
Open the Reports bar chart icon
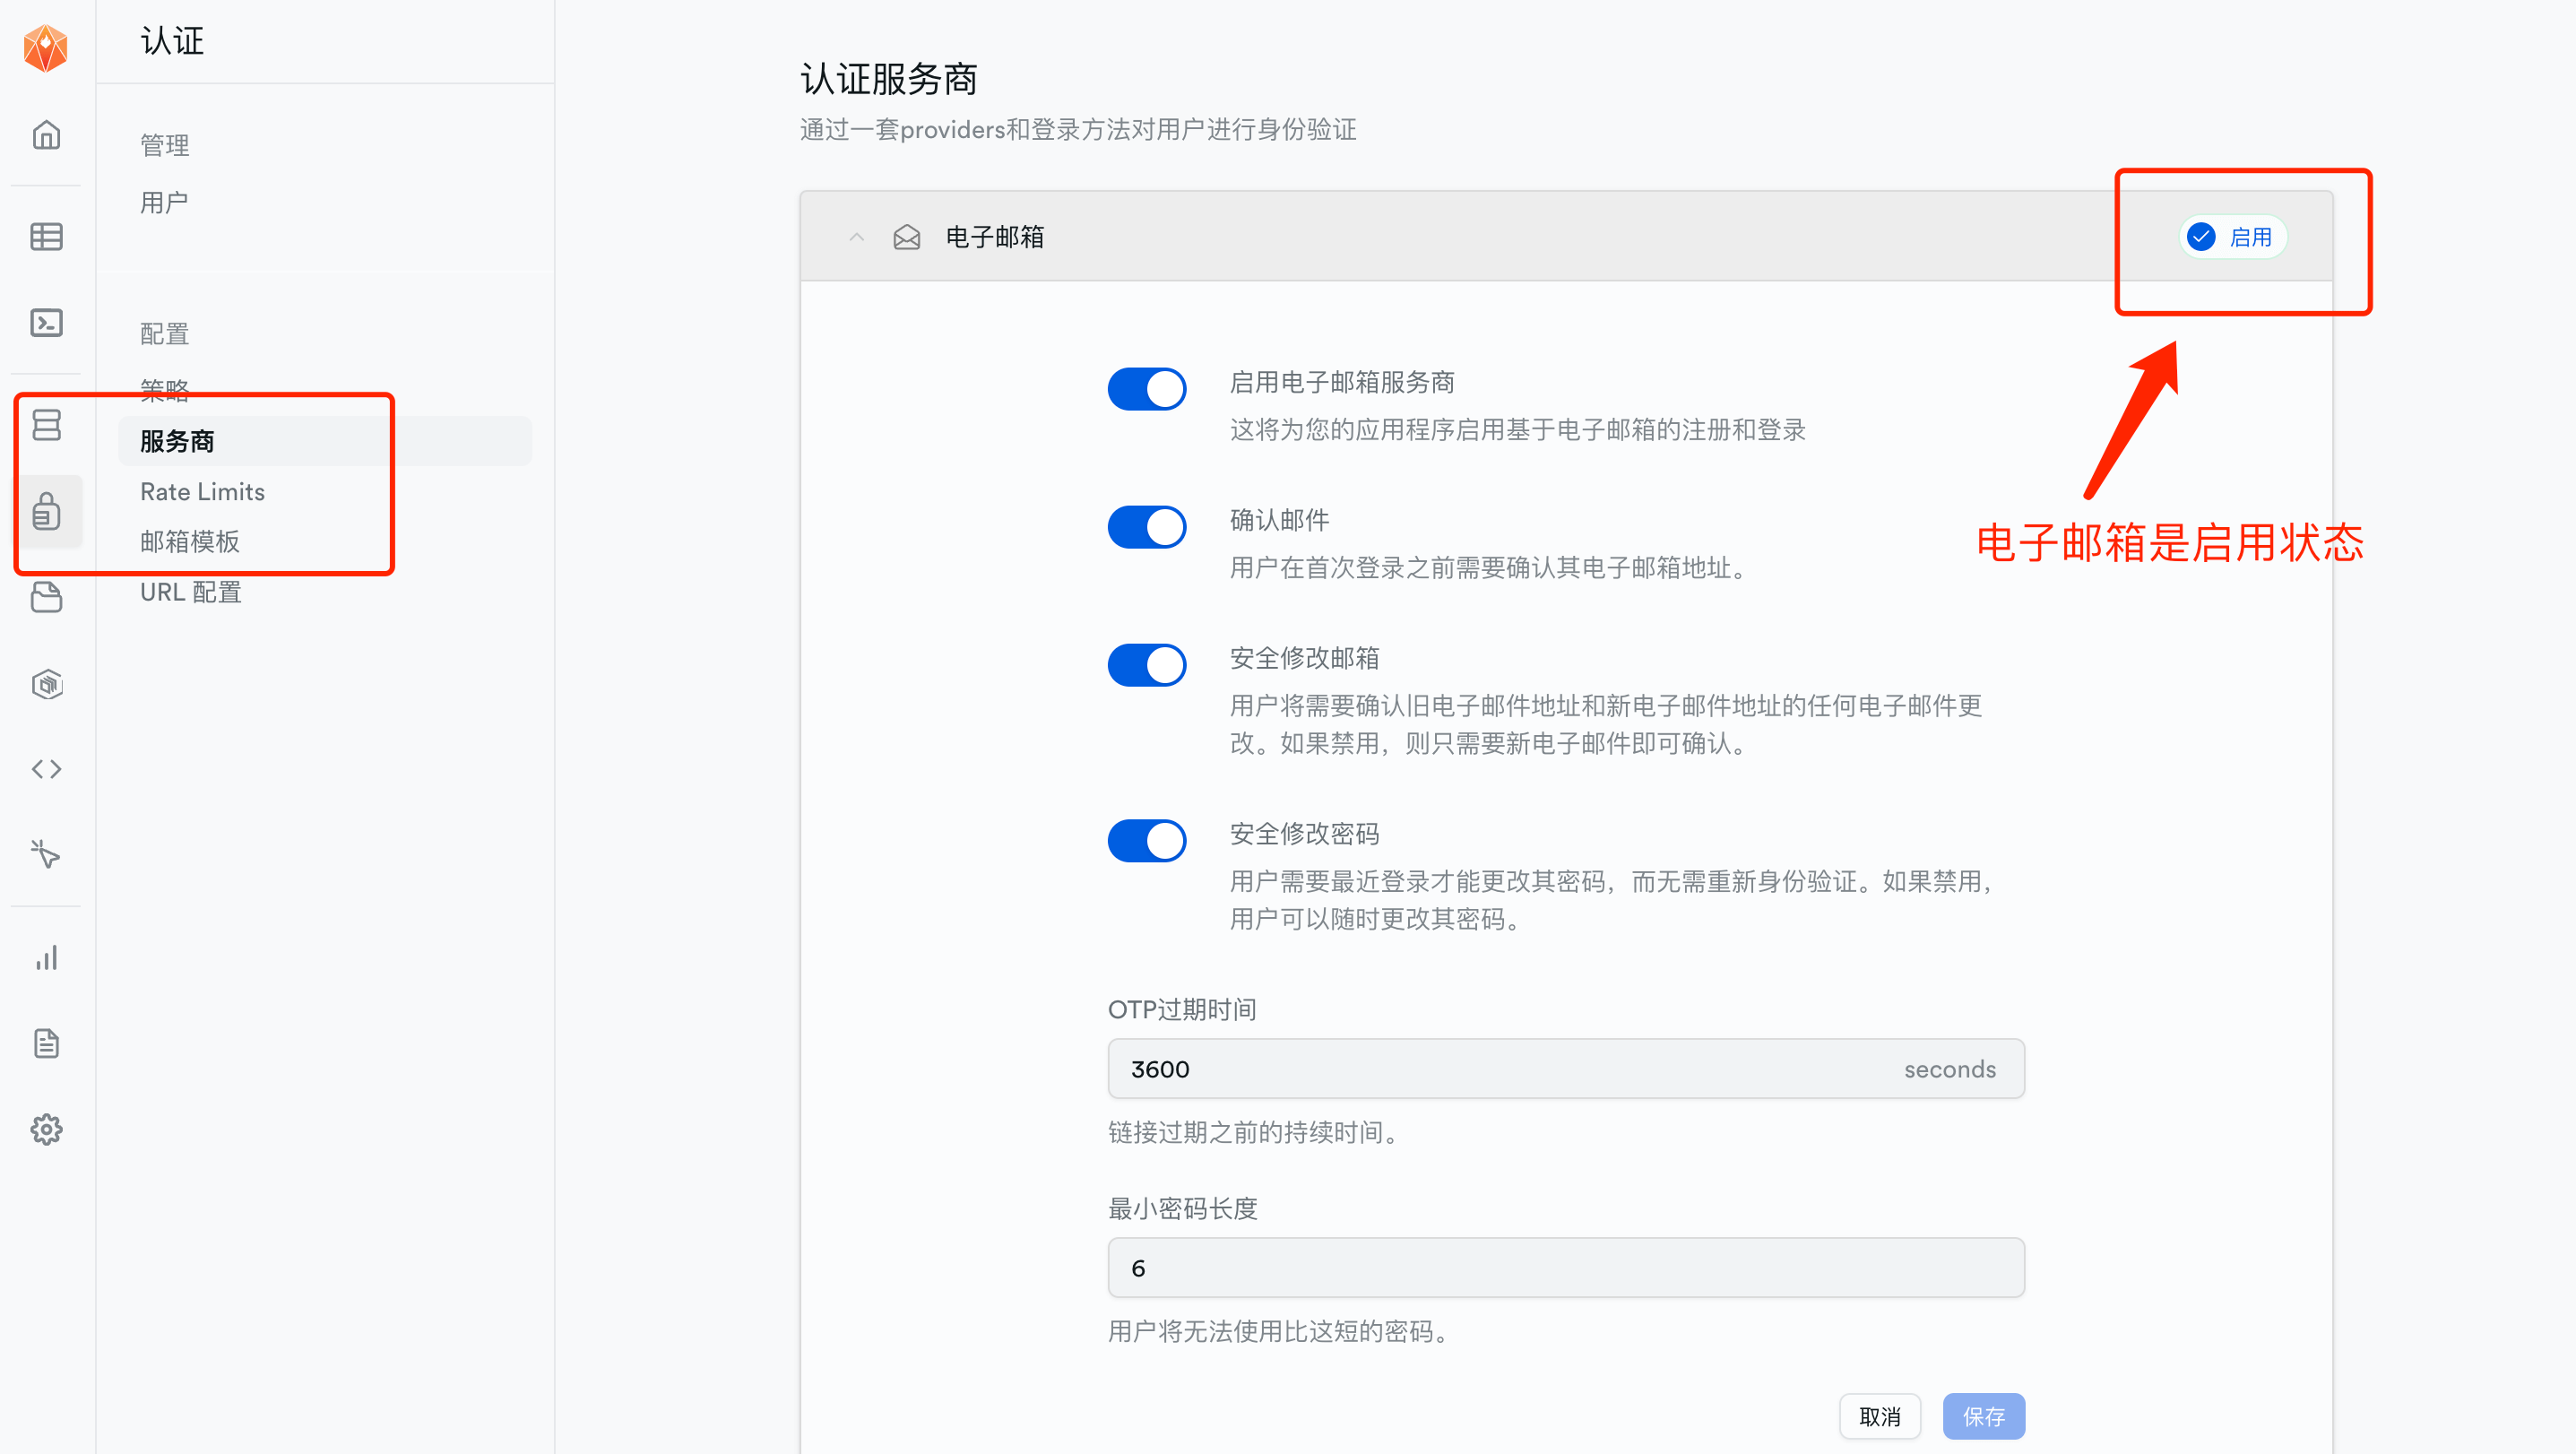coord(46,958)
